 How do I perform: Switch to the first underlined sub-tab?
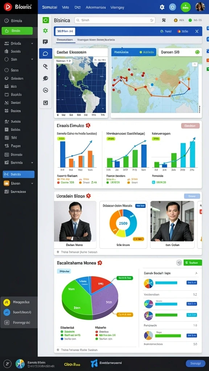click(65, 40)
